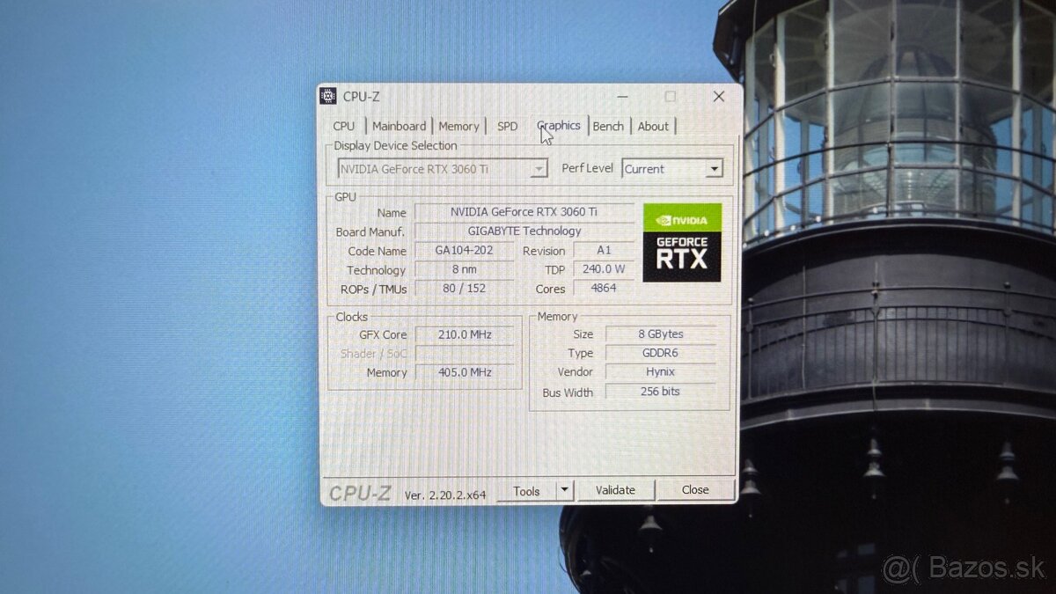Click the Revision A1 value
The width and height of the screenshot is (1056, 594).
pos(604,251)
